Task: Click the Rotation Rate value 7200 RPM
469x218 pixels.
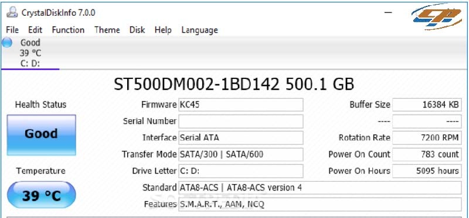Action: (x=427, y=138)
